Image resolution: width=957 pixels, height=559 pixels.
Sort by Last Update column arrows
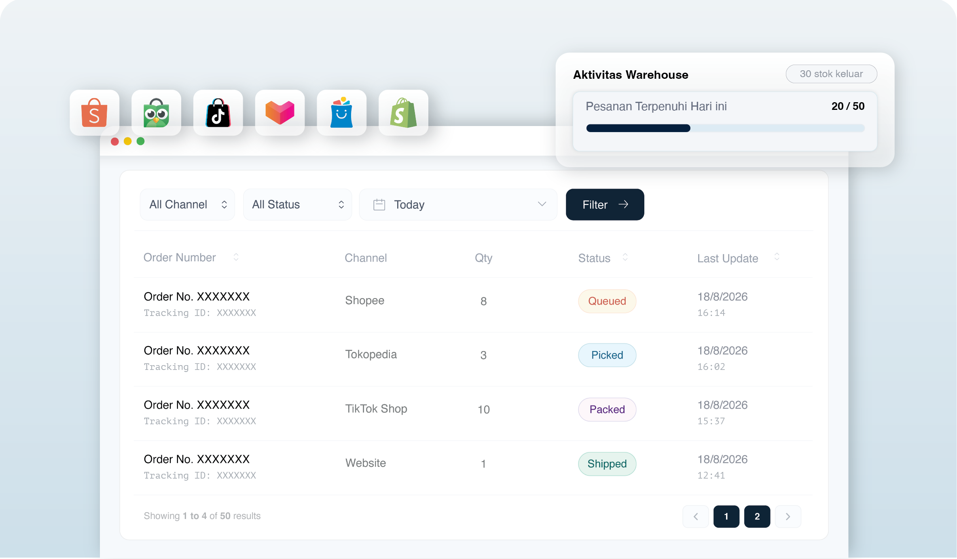click(x=777, y=256)
